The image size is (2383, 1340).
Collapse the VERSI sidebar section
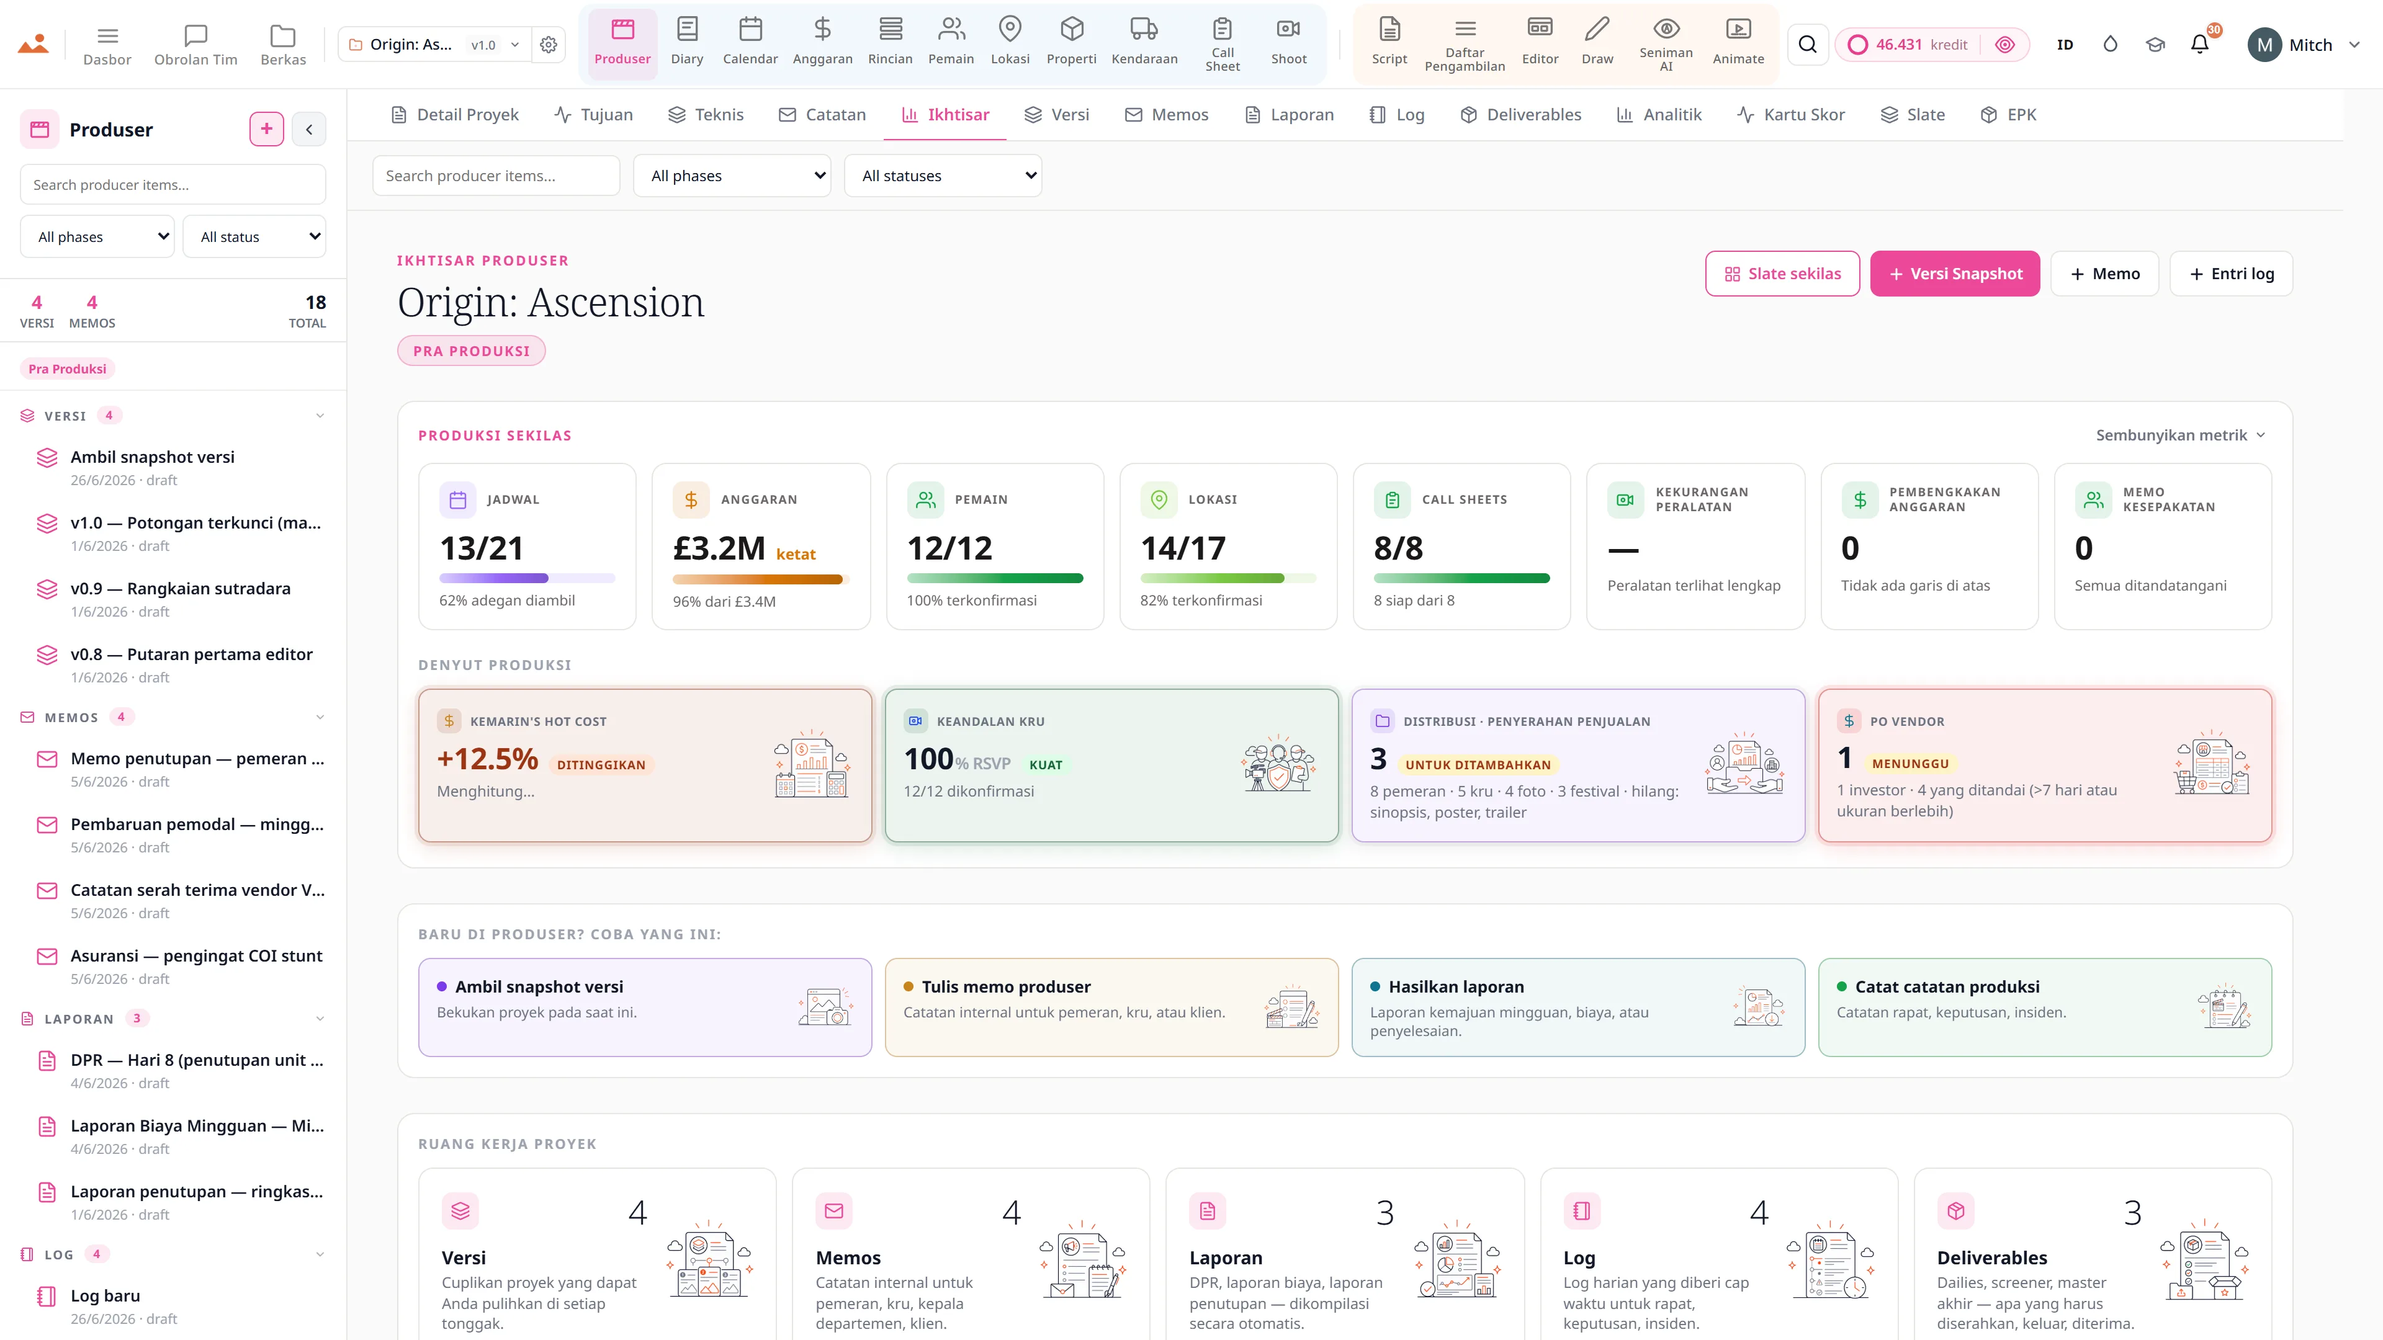coord(320,415)
